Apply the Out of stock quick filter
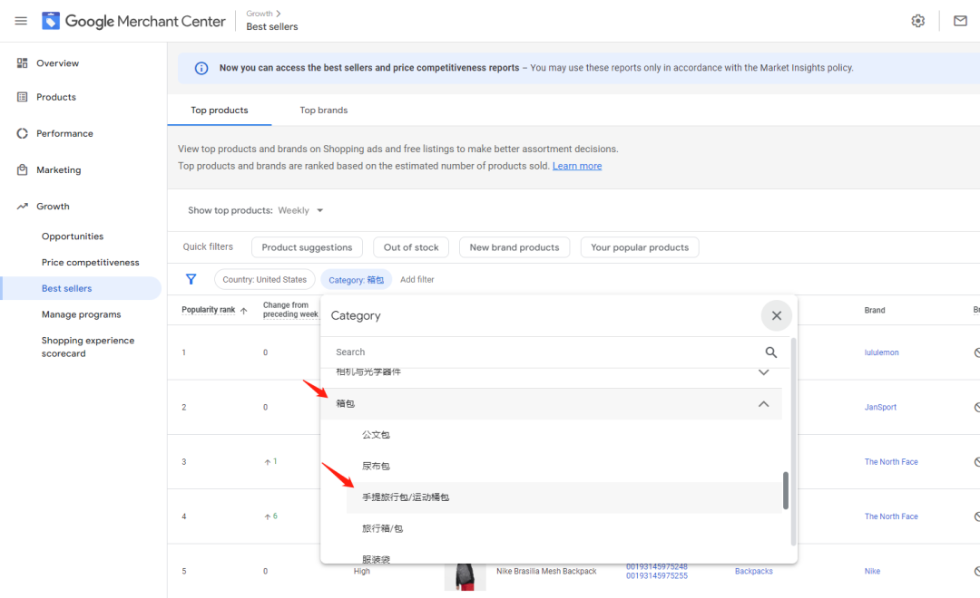 click(x=411, y=247)
